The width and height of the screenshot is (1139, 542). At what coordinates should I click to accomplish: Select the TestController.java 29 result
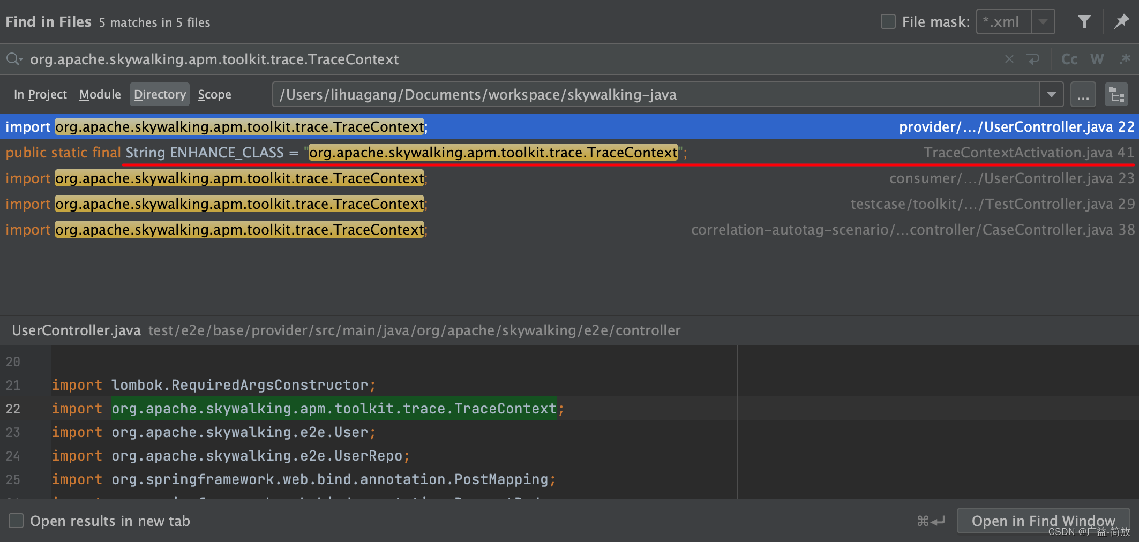click(569, 204)
